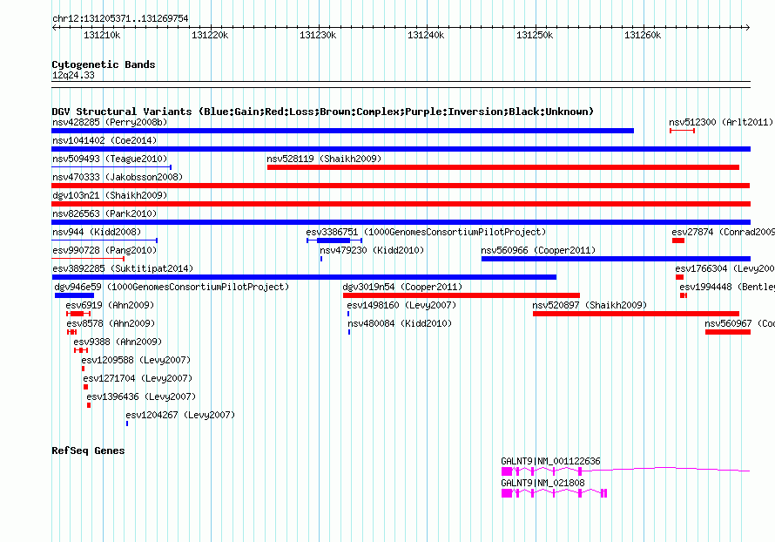Click the esv3892285 (Suktitipat2014) label
775x542 pixels.
pyautogui.click(x=123, y=268)
